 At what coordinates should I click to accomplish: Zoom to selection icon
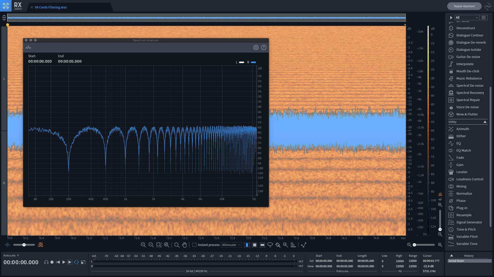159,245
